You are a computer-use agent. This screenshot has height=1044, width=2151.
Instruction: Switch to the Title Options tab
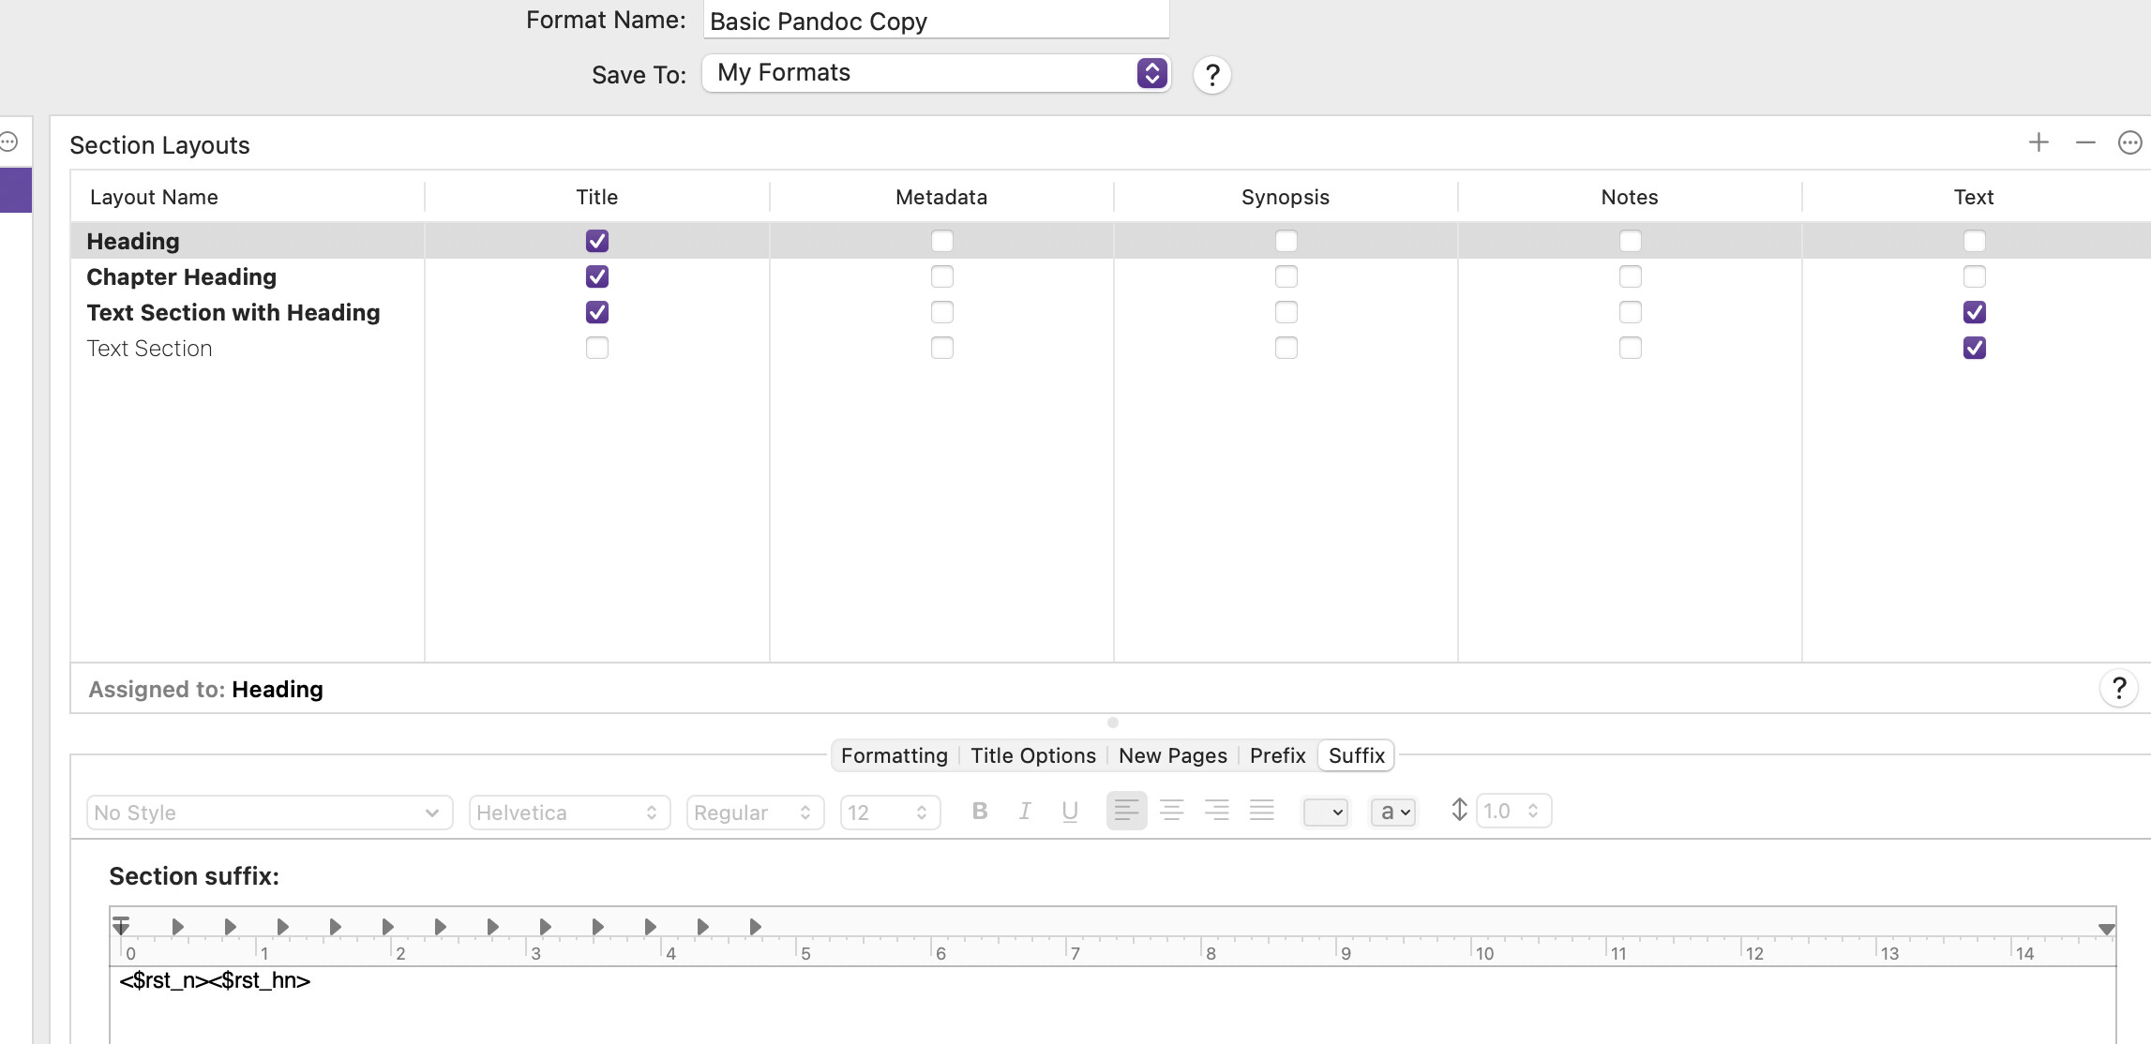(x=1032, y=755)
